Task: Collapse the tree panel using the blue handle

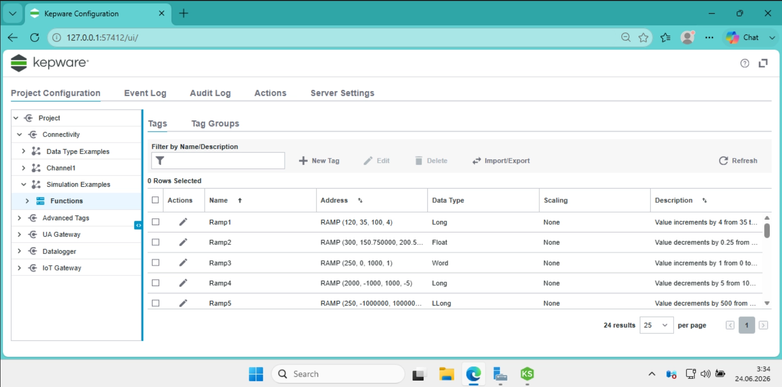Action: 138,225
